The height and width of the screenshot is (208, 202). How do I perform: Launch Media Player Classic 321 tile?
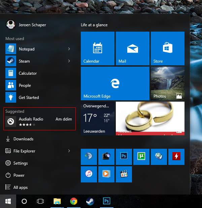pos(124,174)
